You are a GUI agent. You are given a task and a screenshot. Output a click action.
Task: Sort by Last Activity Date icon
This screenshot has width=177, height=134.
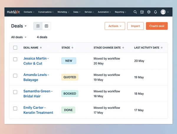click(x=162, y=48)
